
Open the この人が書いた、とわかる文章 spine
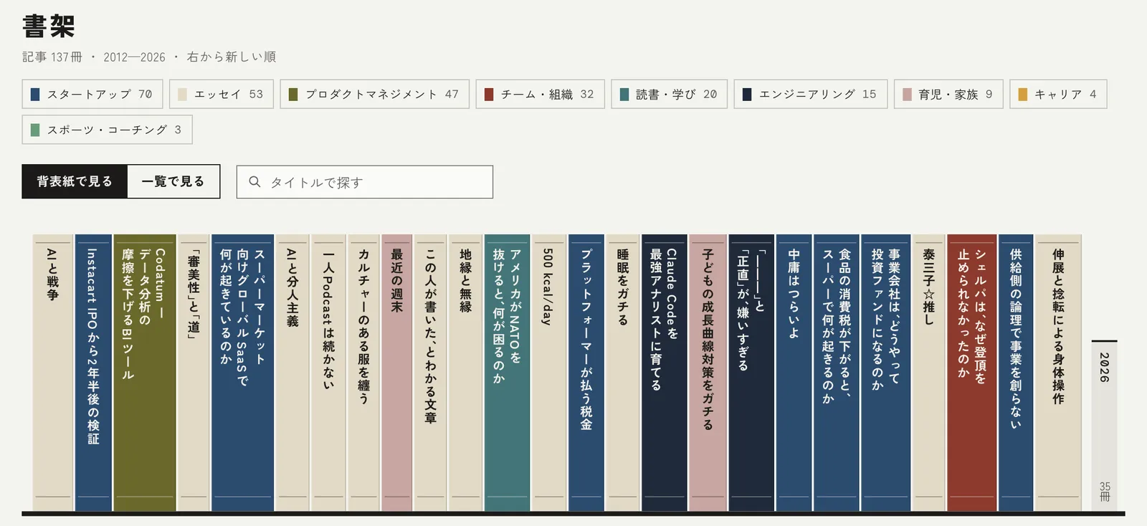(430, 373)
